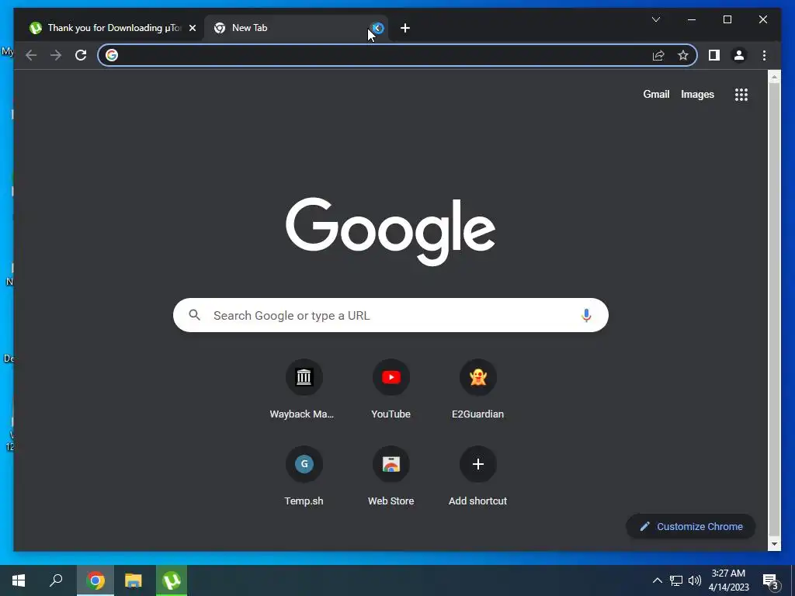Open Google Images link

pyautogui.click(x=697, y=94)
